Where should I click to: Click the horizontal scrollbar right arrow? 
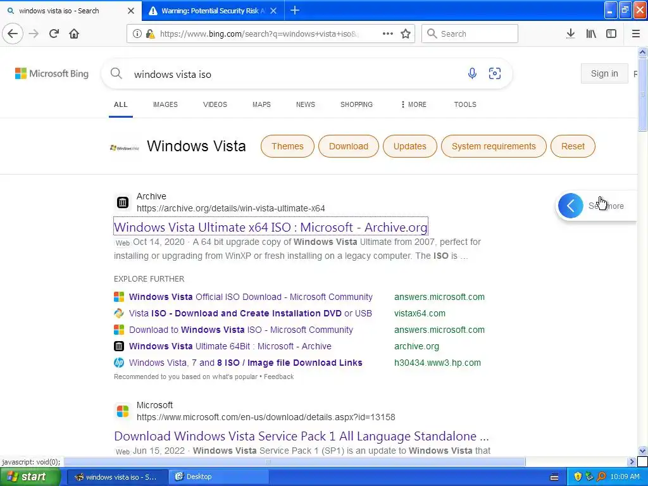click(x=631, y=461)
